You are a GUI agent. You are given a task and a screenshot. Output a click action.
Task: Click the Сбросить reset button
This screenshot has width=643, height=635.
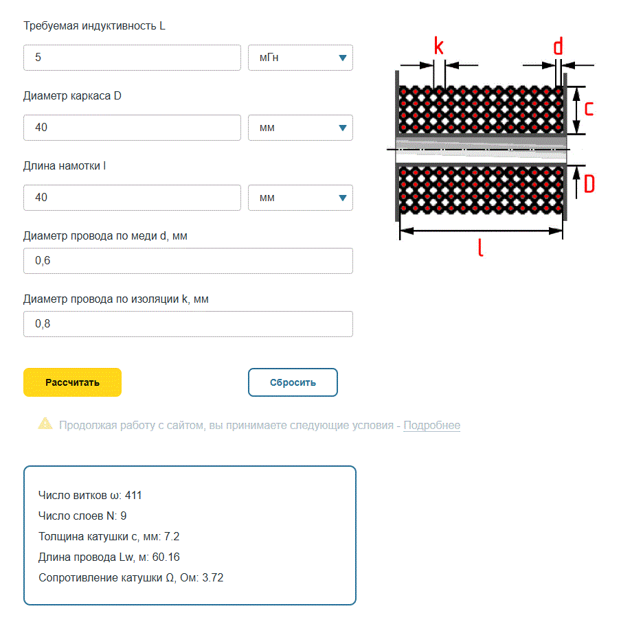tap(293, 383)
